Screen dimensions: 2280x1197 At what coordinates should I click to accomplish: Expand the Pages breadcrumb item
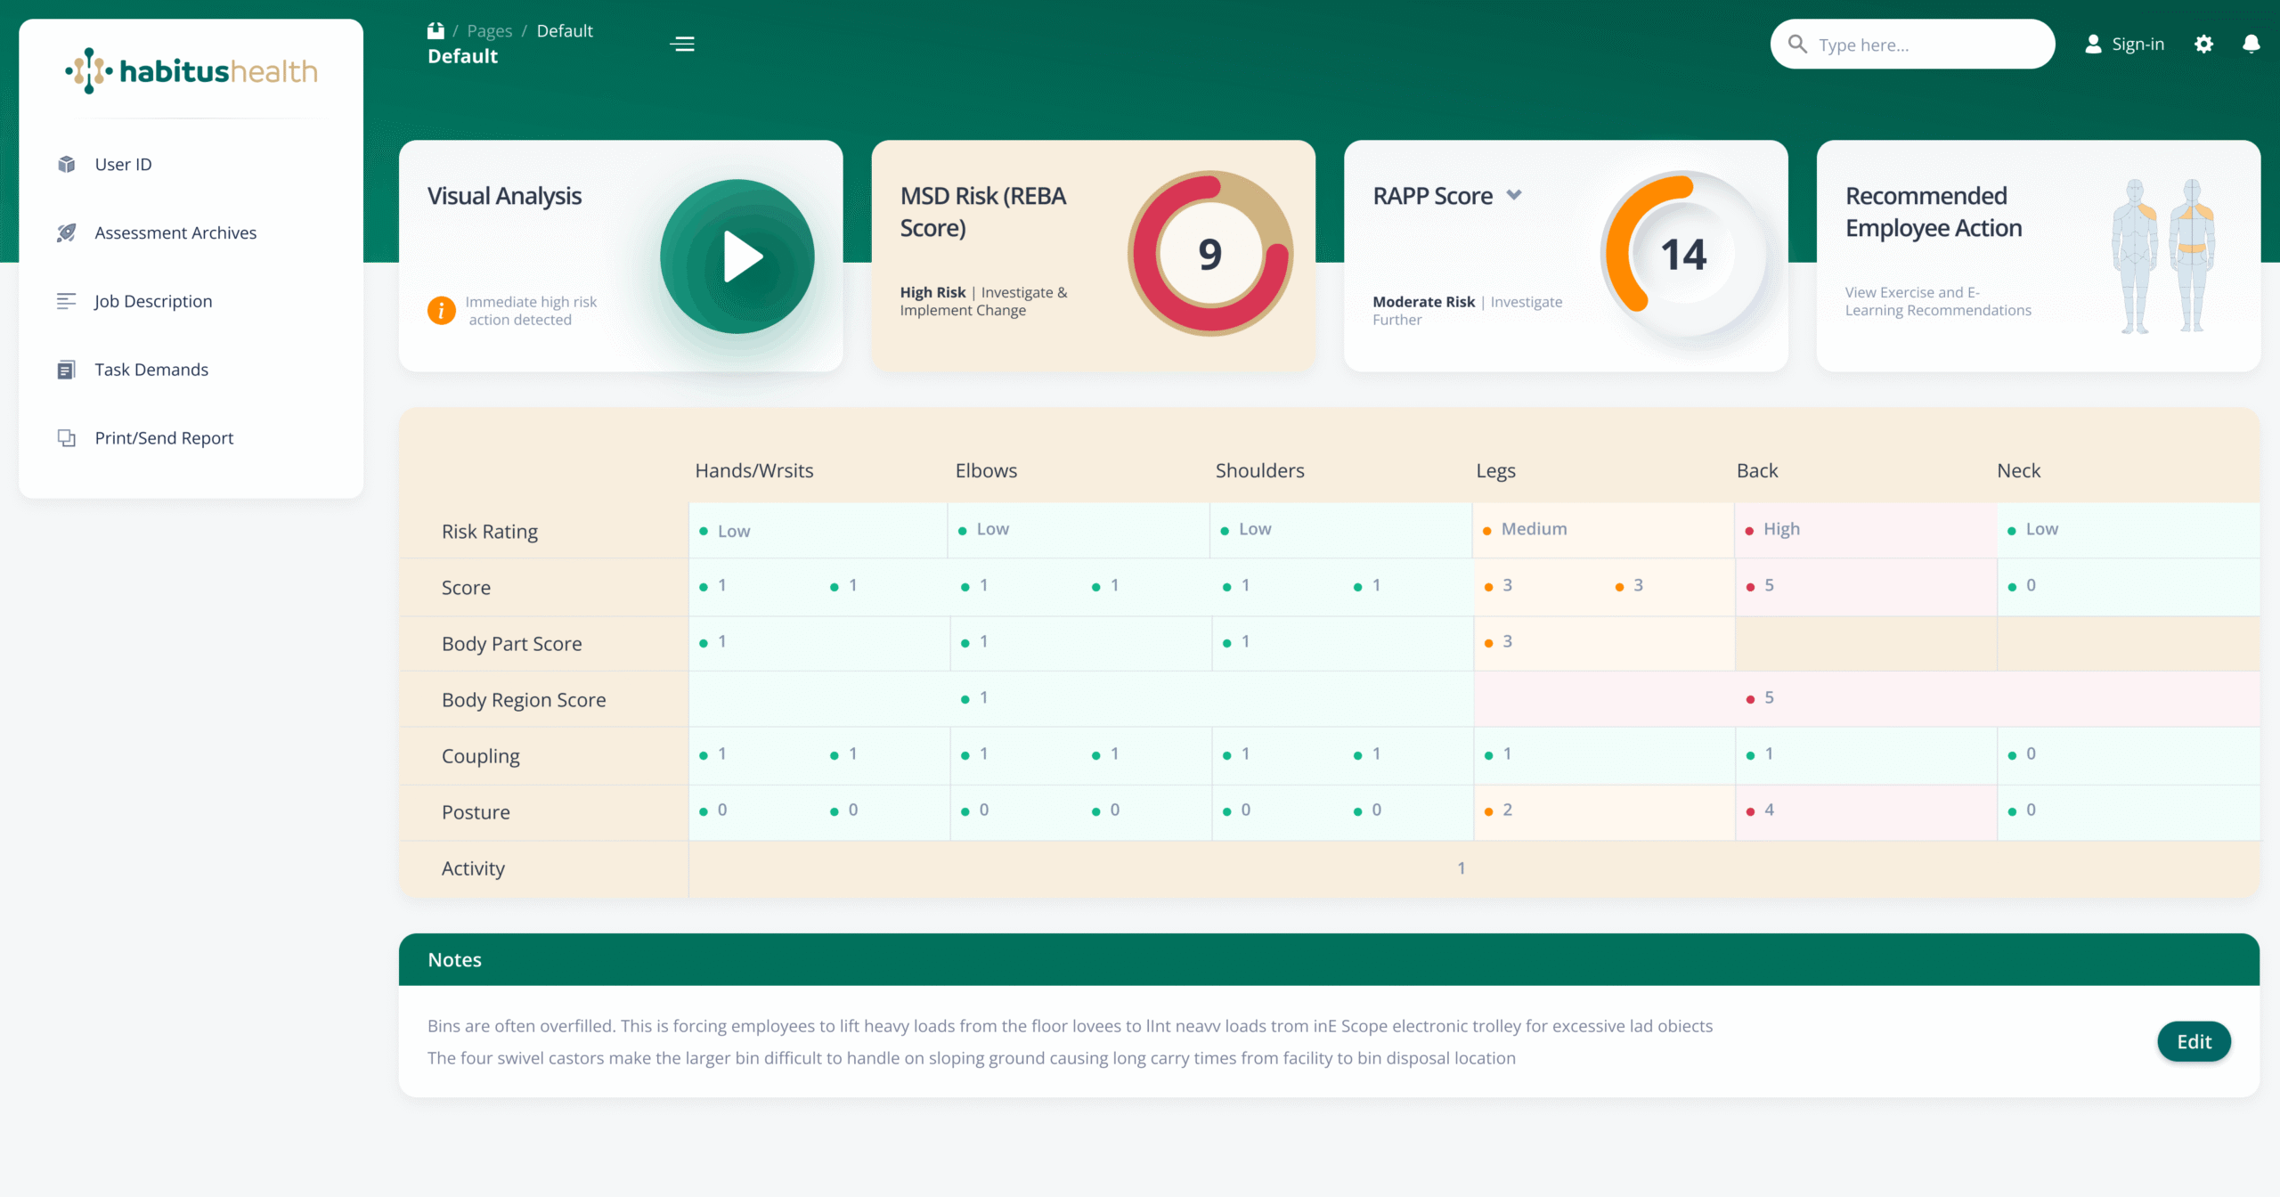pos(489,29)
